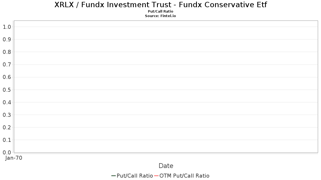This screenshot has width=321, height=180.
Task: Click the Date axis title
Action: tap(166, 166)
